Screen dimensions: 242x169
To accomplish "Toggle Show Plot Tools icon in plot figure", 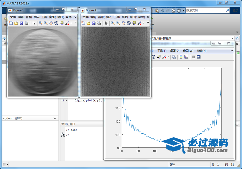I will 199,57.
